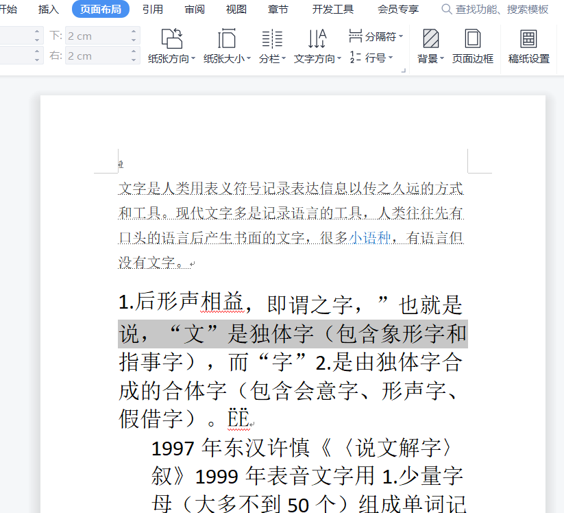Click the 分隔符 breaks icon
This screenshot has height=513, width=564.
356,36
